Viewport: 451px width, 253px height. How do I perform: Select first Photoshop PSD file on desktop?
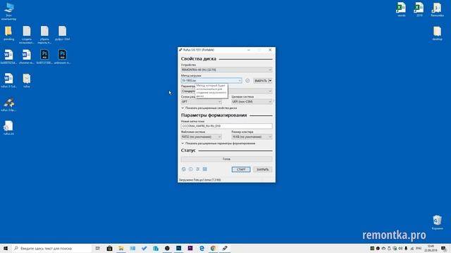click(44, 56)
